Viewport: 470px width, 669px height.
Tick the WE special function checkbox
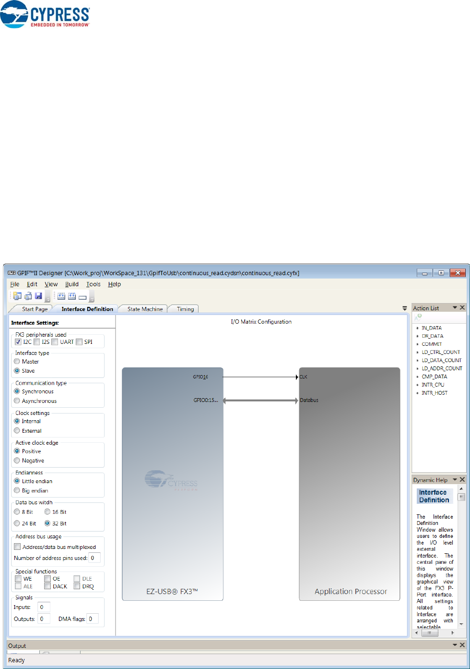18,579
